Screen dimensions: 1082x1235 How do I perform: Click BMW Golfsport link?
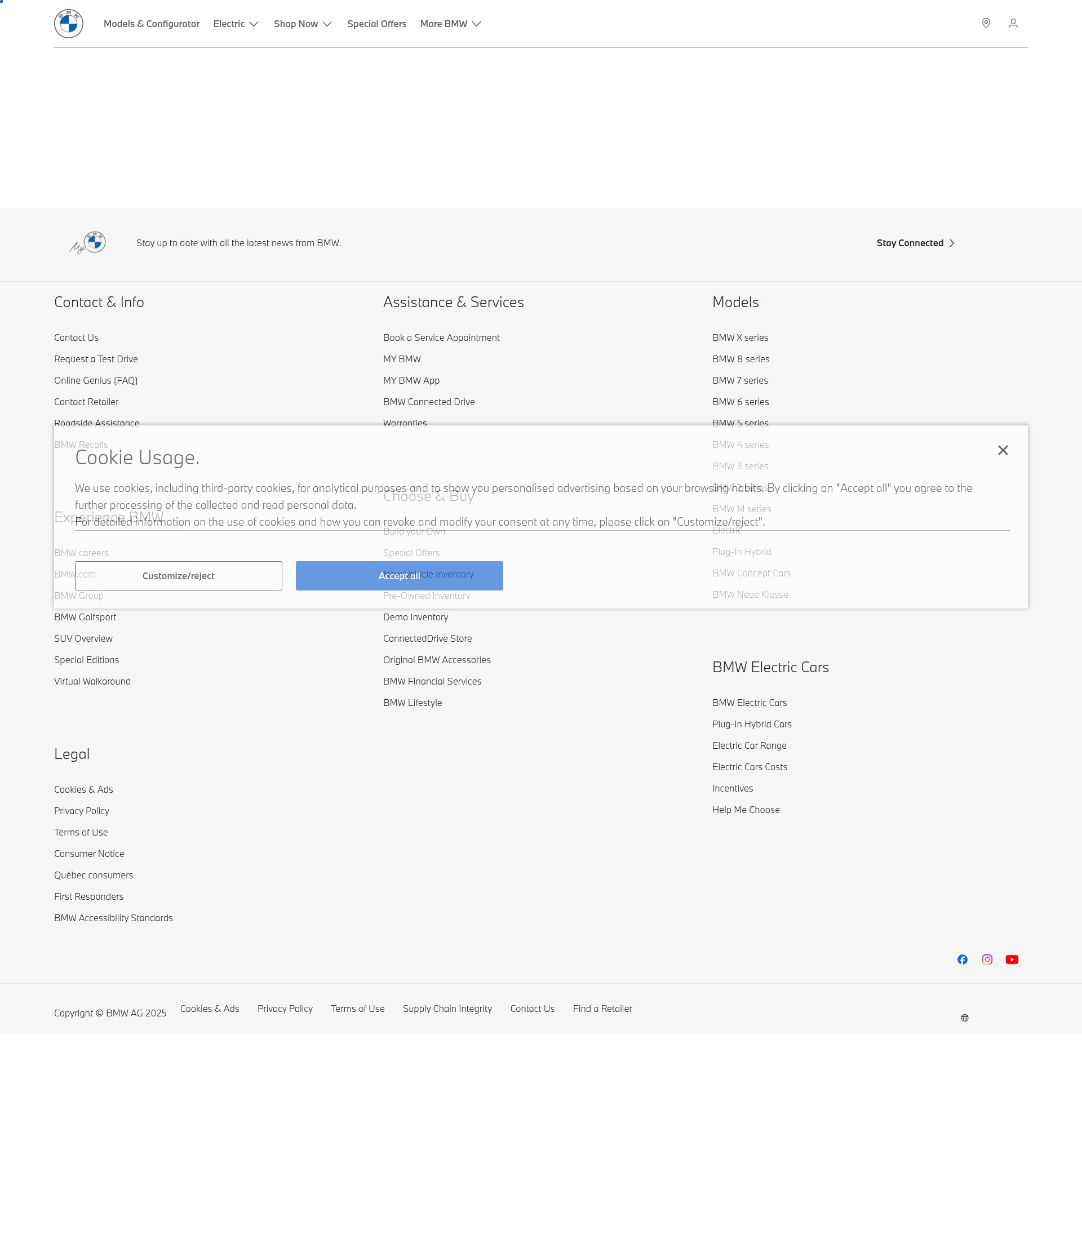pos(85,617)
